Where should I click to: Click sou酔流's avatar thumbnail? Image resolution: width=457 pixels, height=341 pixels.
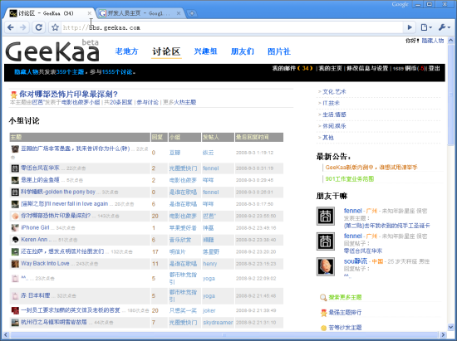[326, 266]
